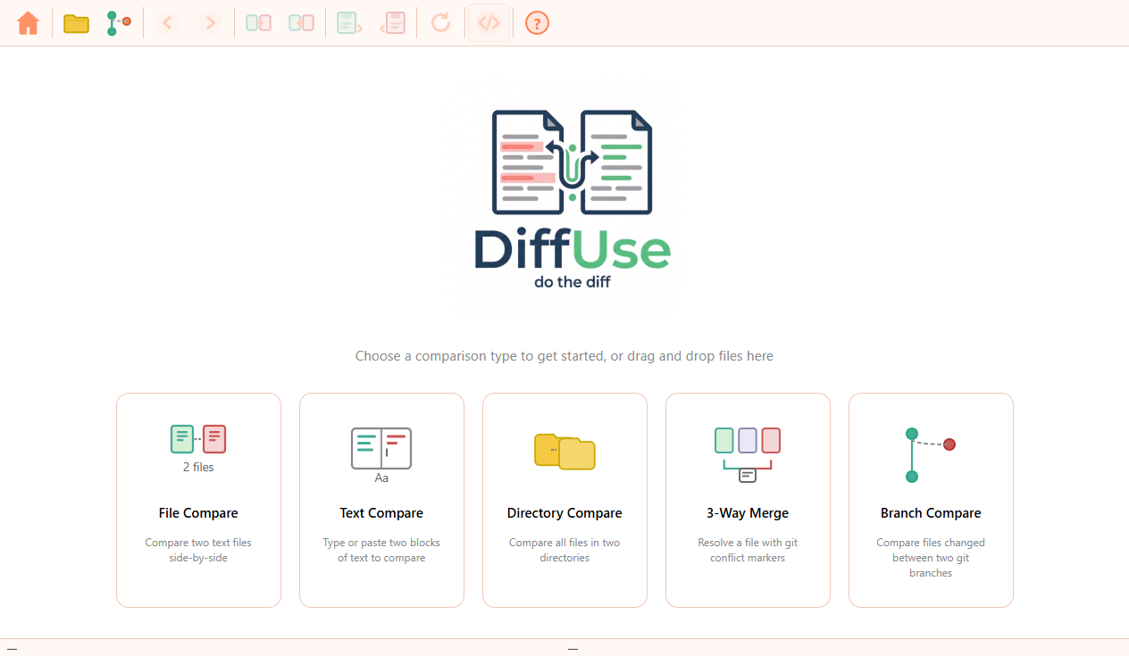Click the DiffUse logo image
Viewport: 1129px width, 656px height.
point(572,200)
